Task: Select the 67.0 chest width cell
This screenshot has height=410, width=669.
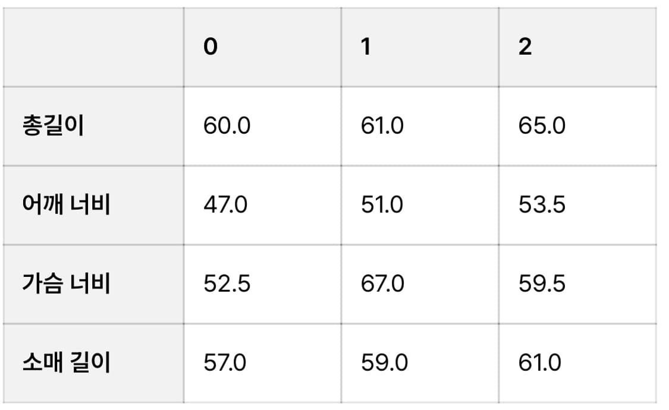Action: 382,284
